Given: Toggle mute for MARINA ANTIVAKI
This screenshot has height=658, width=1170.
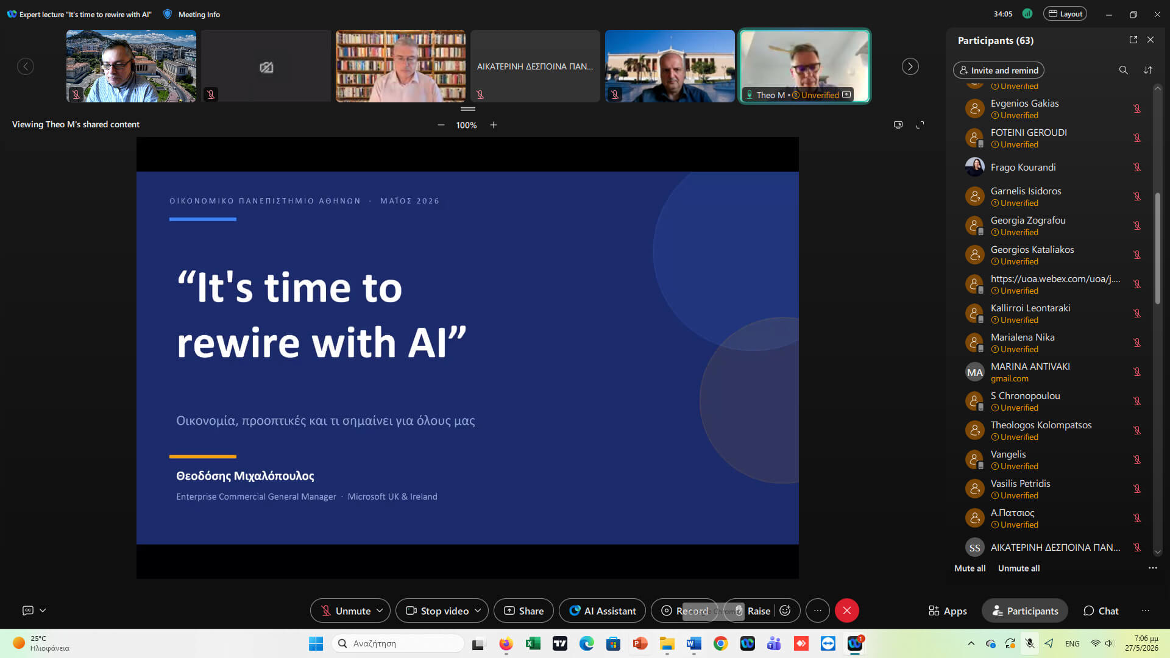Looking at the screenshot, I should [1136, 372].
